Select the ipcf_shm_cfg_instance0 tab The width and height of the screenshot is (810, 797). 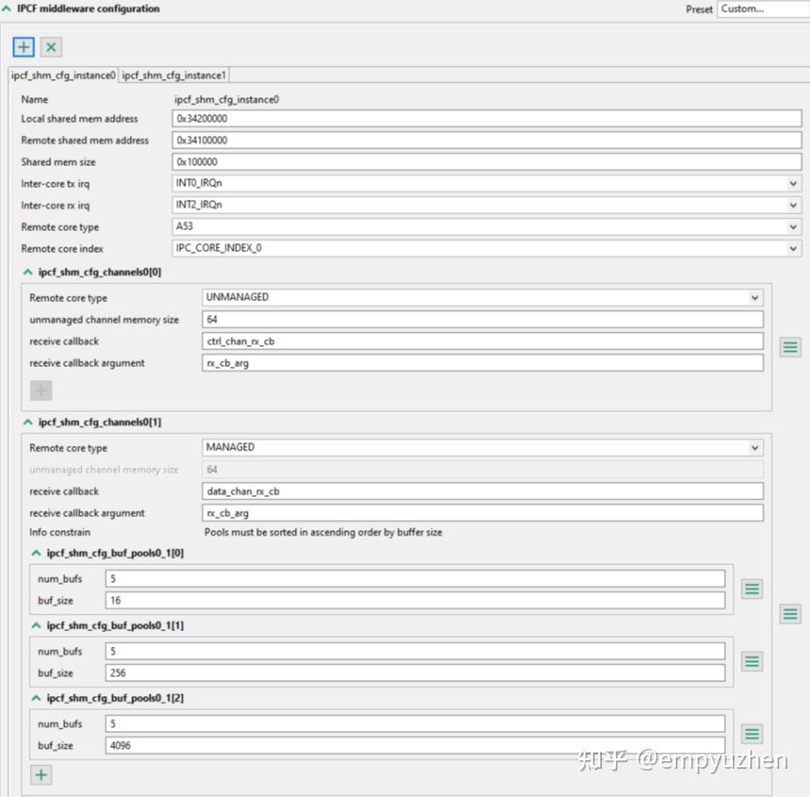63,75
